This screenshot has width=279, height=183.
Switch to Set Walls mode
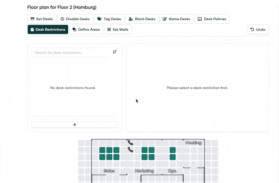point(118,30)
